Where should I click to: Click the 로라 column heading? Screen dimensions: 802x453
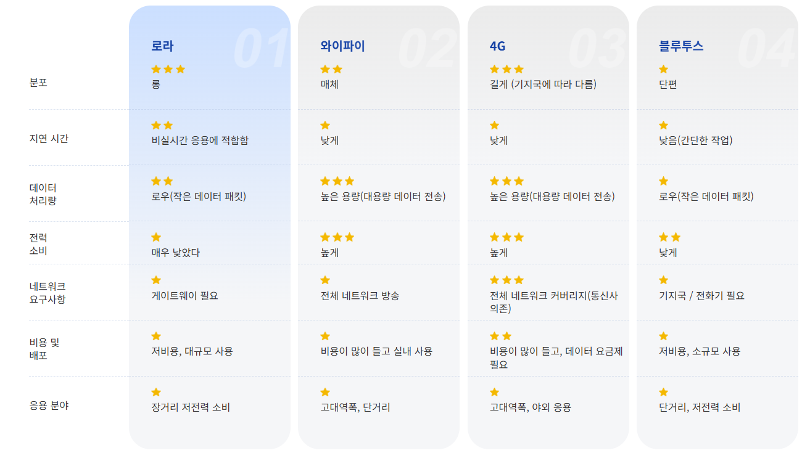163,46
